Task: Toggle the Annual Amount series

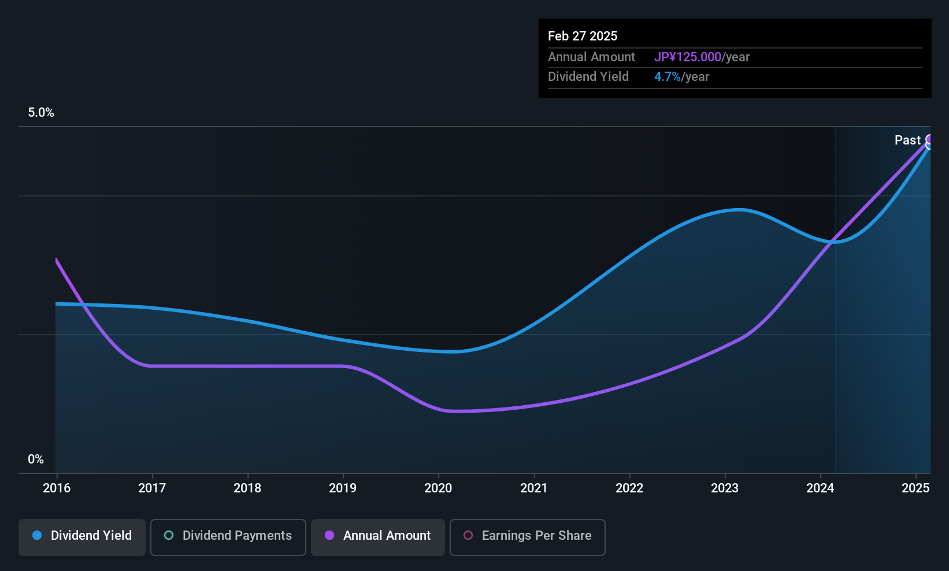Action: [378, 537]
